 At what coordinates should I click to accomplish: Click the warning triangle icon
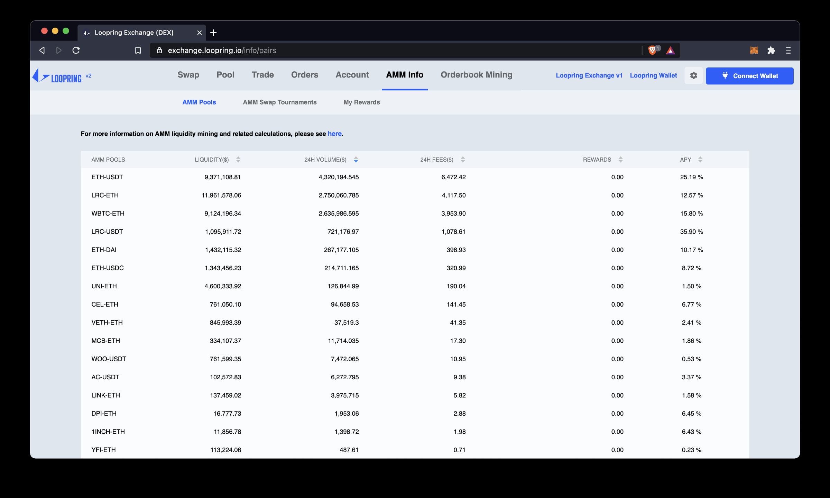670,50
